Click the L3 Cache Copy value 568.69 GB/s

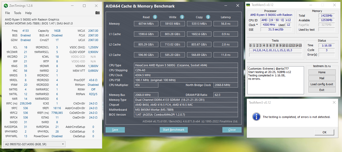[x=199, y=55]
